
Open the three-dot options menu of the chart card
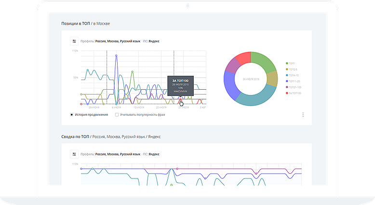click(x=303, y=115)
